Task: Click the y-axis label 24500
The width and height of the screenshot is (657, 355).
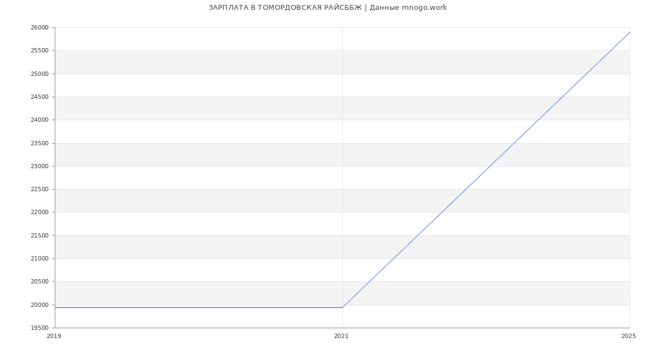Action: (39, 97)
